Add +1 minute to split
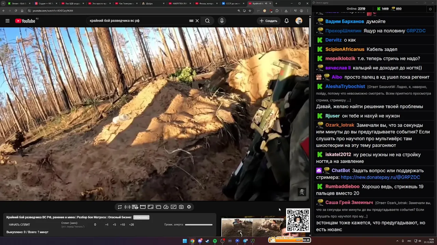The width and height of the screenshot is (437, 245). pyautogui.click(x=107, y=225)
